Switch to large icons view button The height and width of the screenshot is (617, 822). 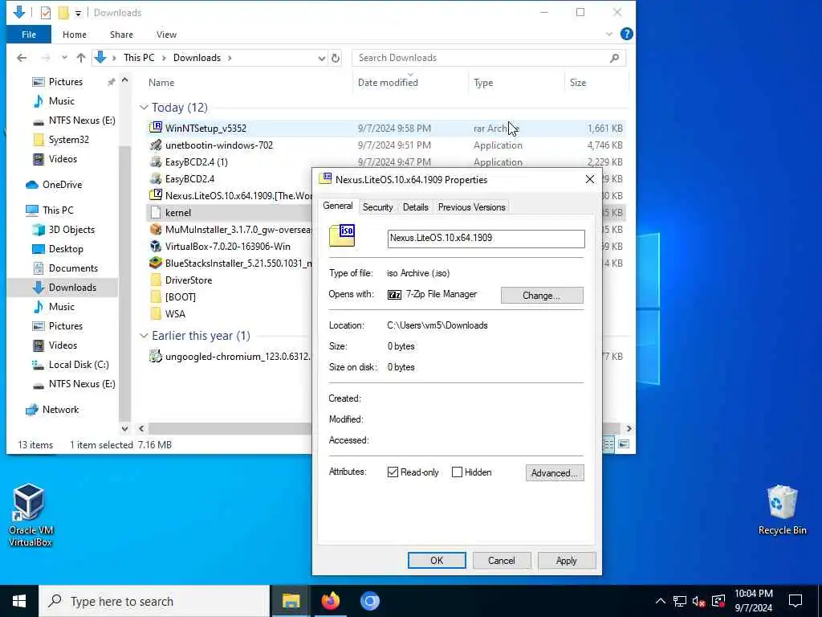623,444
